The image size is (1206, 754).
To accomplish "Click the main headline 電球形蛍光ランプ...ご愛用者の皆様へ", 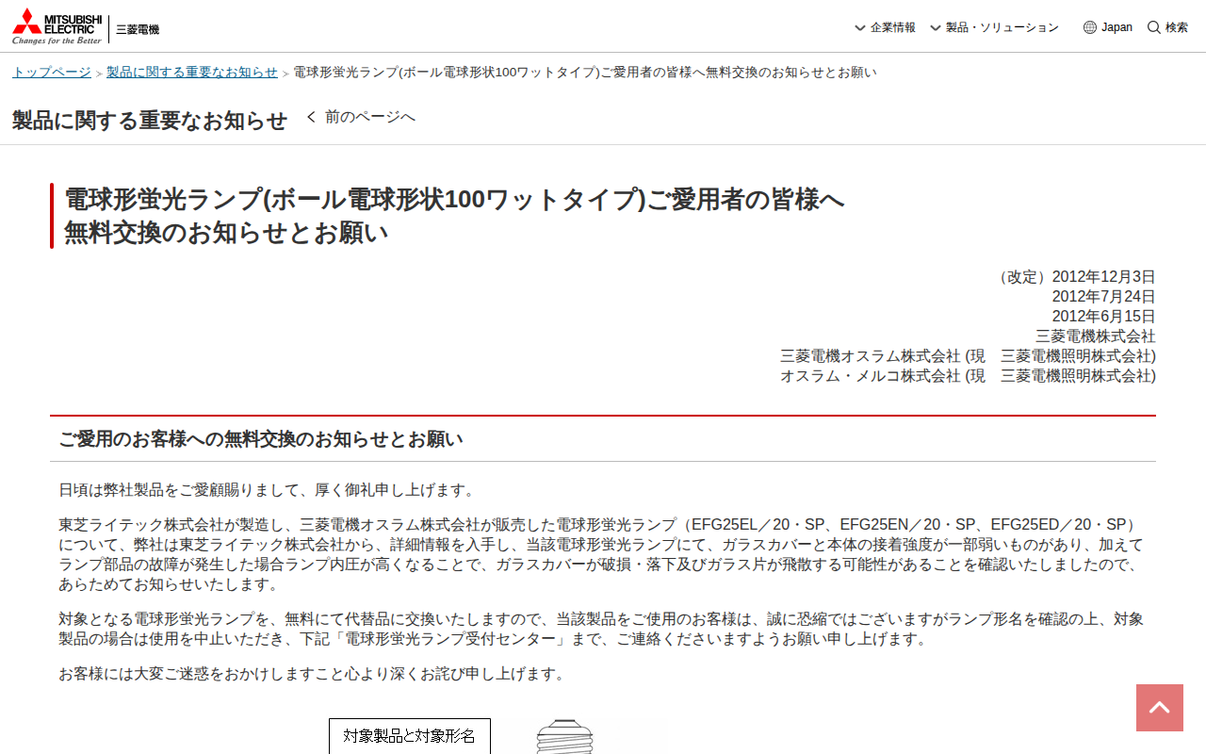I will (x=454, y=216).
